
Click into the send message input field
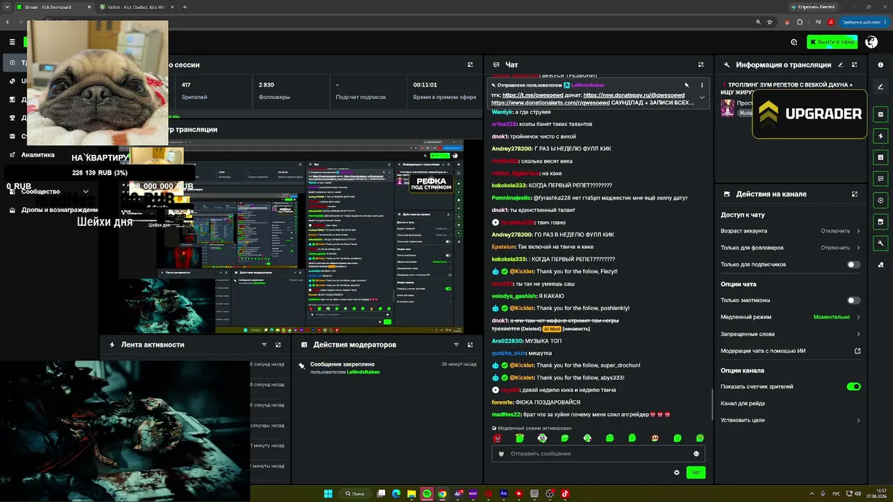pyautogui.click(x=599, y=454)
